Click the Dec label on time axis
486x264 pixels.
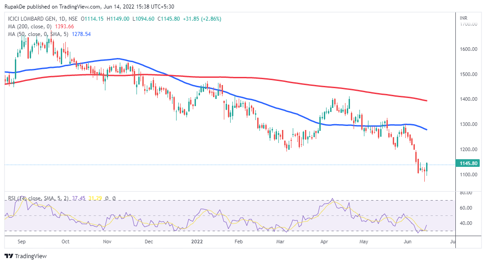149,242
